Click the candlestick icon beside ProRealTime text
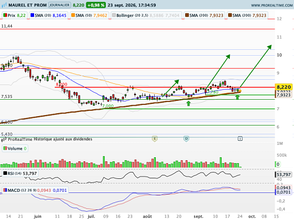 4,140
